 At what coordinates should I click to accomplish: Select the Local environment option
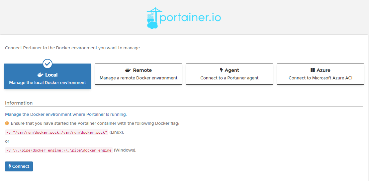coord(47,76)
